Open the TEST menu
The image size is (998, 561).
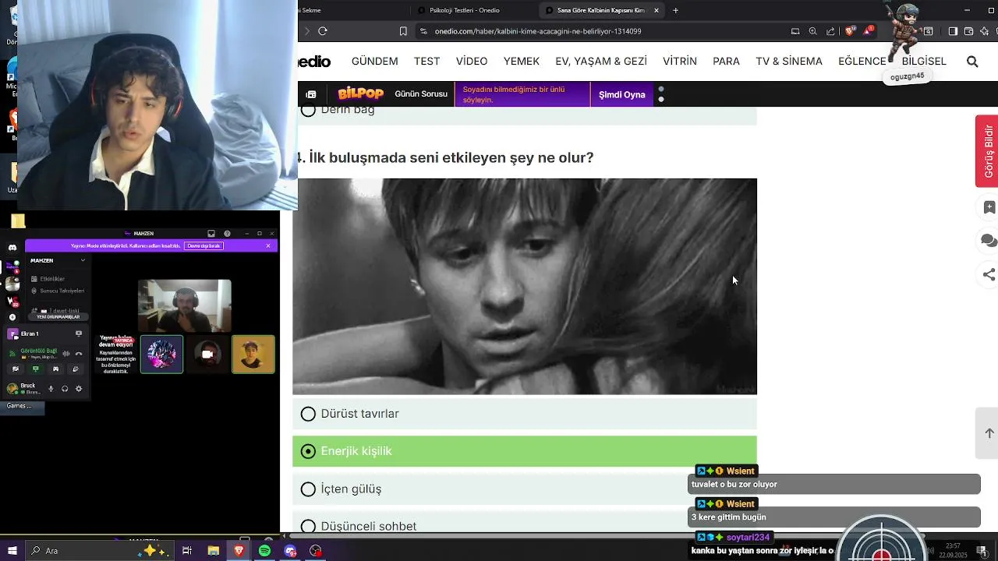pos(426,62)
